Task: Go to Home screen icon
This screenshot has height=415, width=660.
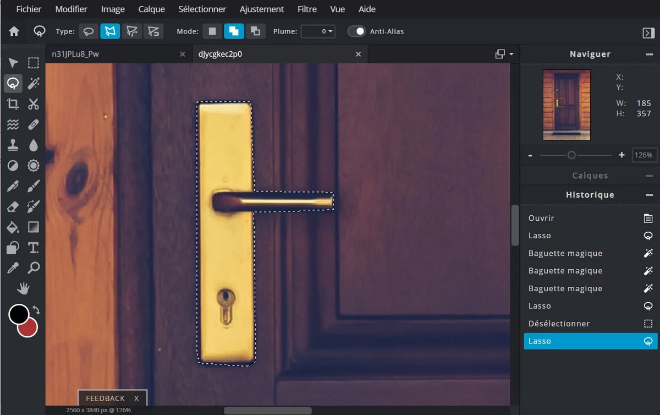Action: [x=14, y=31]
